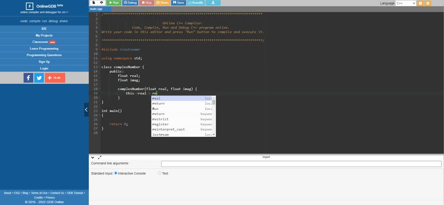444x205 pixels.
Task: Open My Projects in the sidebar
Action: coord(44,35)
